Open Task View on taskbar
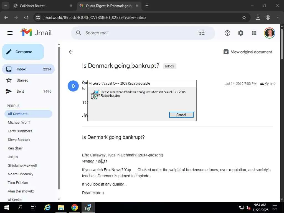The height and width of the screenshot is (213, 284). pyautogui.click(x=33, y=207)
